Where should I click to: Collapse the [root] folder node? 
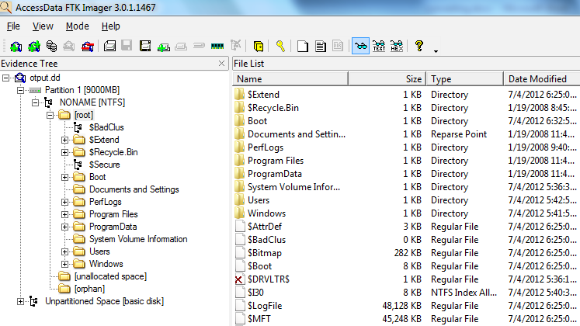[x=50, y=116]
